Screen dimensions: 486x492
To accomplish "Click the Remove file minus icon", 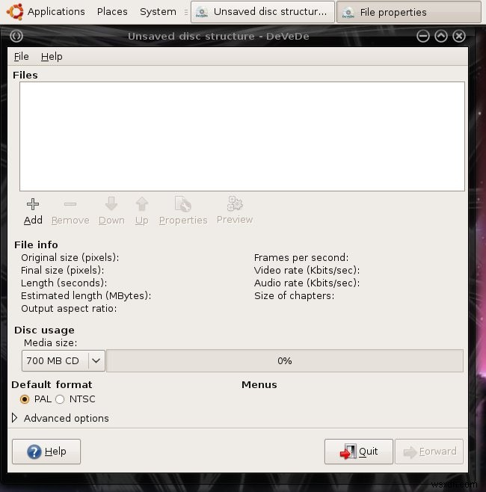I will click(x=70, y=204).
